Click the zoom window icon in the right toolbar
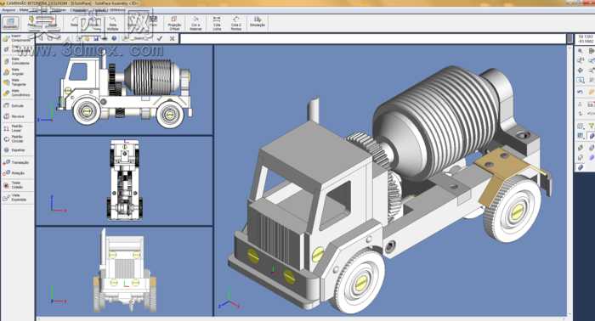 click(x=581, y=81)
